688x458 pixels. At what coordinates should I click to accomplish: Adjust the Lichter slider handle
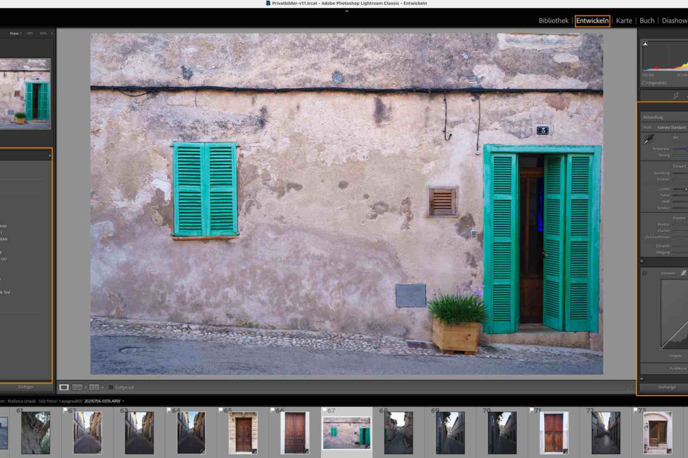point(686,188)
